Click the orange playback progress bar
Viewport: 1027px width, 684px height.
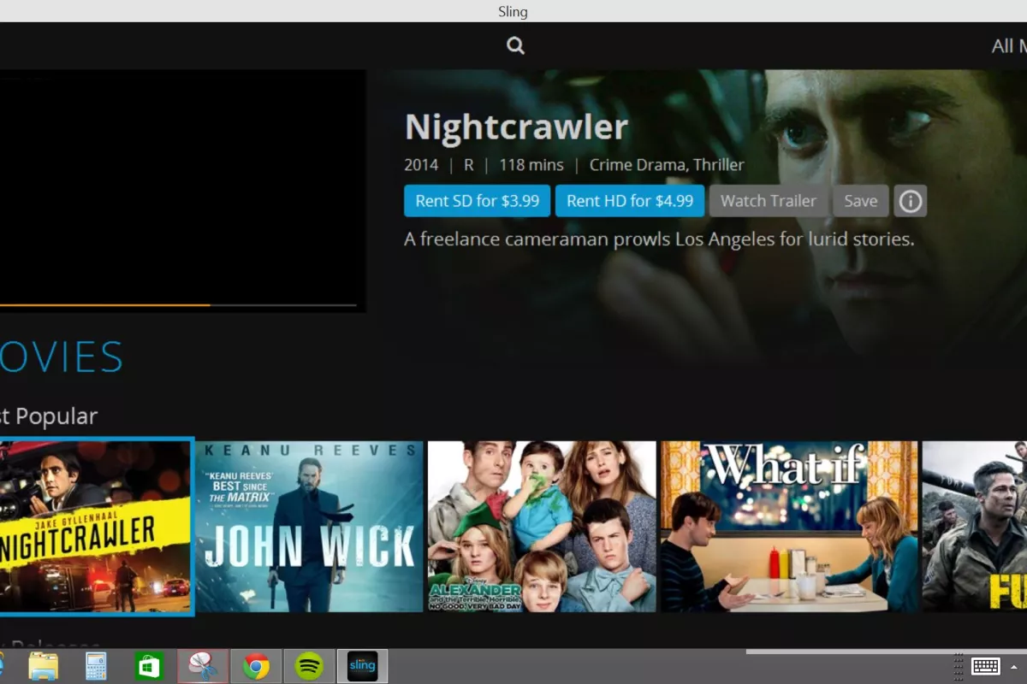(103, 305)
